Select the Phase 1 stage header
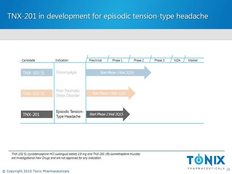This screenshot has width=232, height=174. coord(117,60)
